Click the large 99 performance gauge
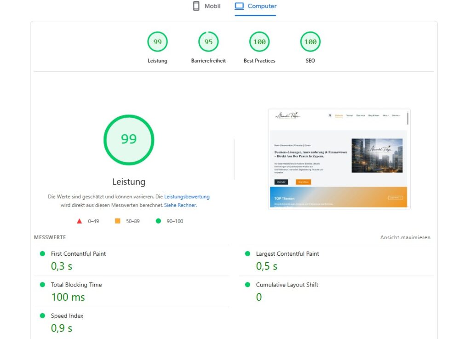The width and height of the screenshot is (471, 339). tap(129, 140)
